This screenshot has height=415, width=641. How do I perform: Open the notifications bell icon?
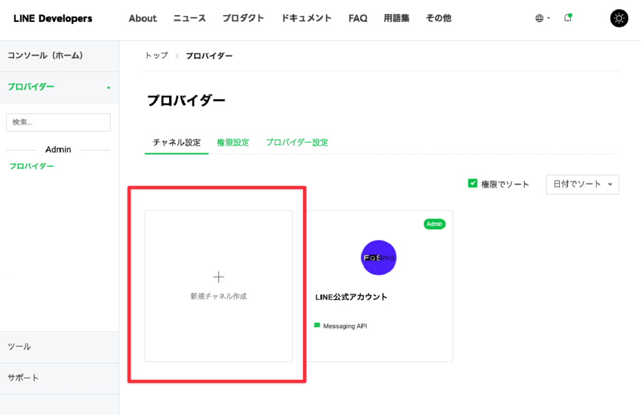tap(568, 18)
